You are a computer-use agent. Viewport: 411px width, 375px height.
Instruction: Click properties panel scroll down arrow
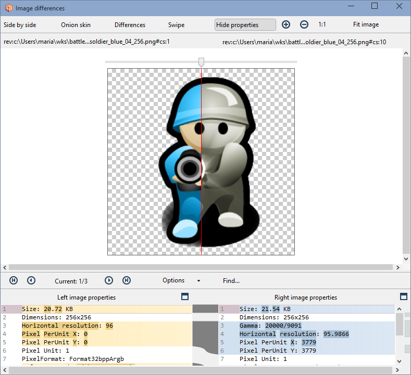point(399,361)
